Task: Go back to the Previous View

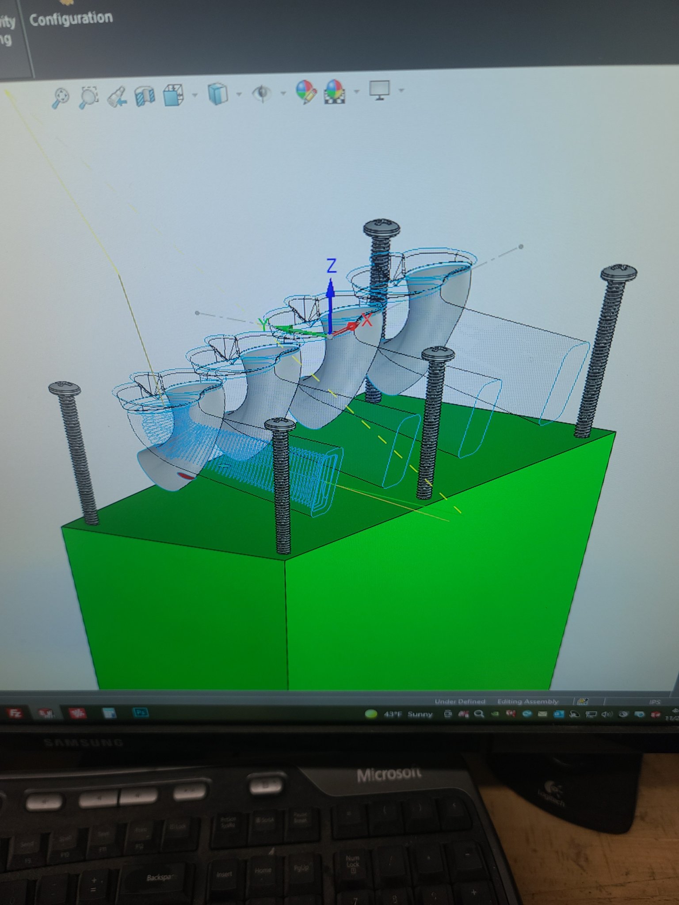Action: [118, 96]
